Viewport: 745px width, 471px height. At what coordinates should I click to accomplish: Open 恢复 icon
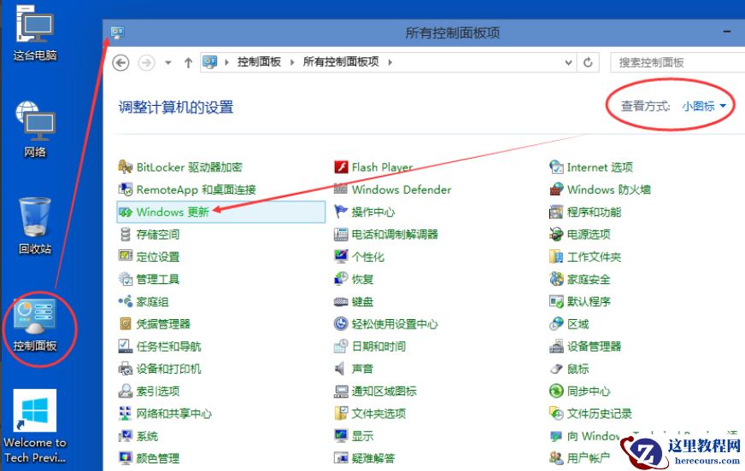(341, 279)
